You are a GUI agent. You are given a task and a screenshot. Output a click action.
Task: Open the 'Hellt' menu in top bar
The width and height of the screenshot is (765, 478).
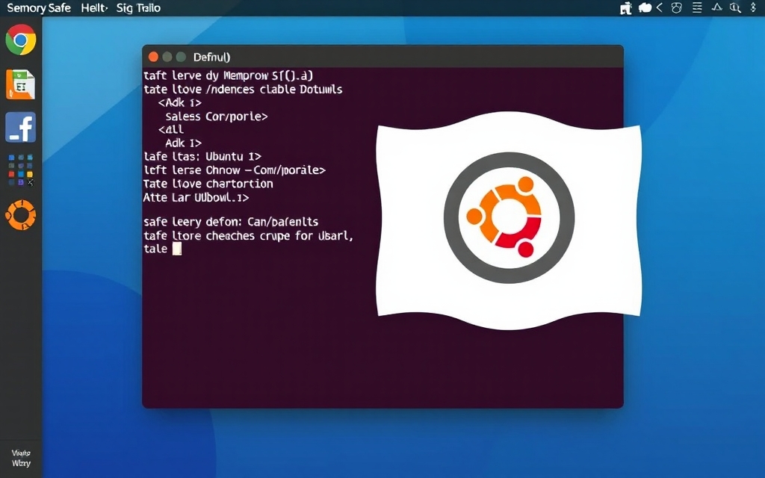point(94,8)
